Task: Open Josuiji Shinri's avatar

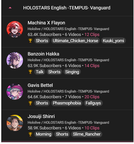Action: click(x=15, y=123)
